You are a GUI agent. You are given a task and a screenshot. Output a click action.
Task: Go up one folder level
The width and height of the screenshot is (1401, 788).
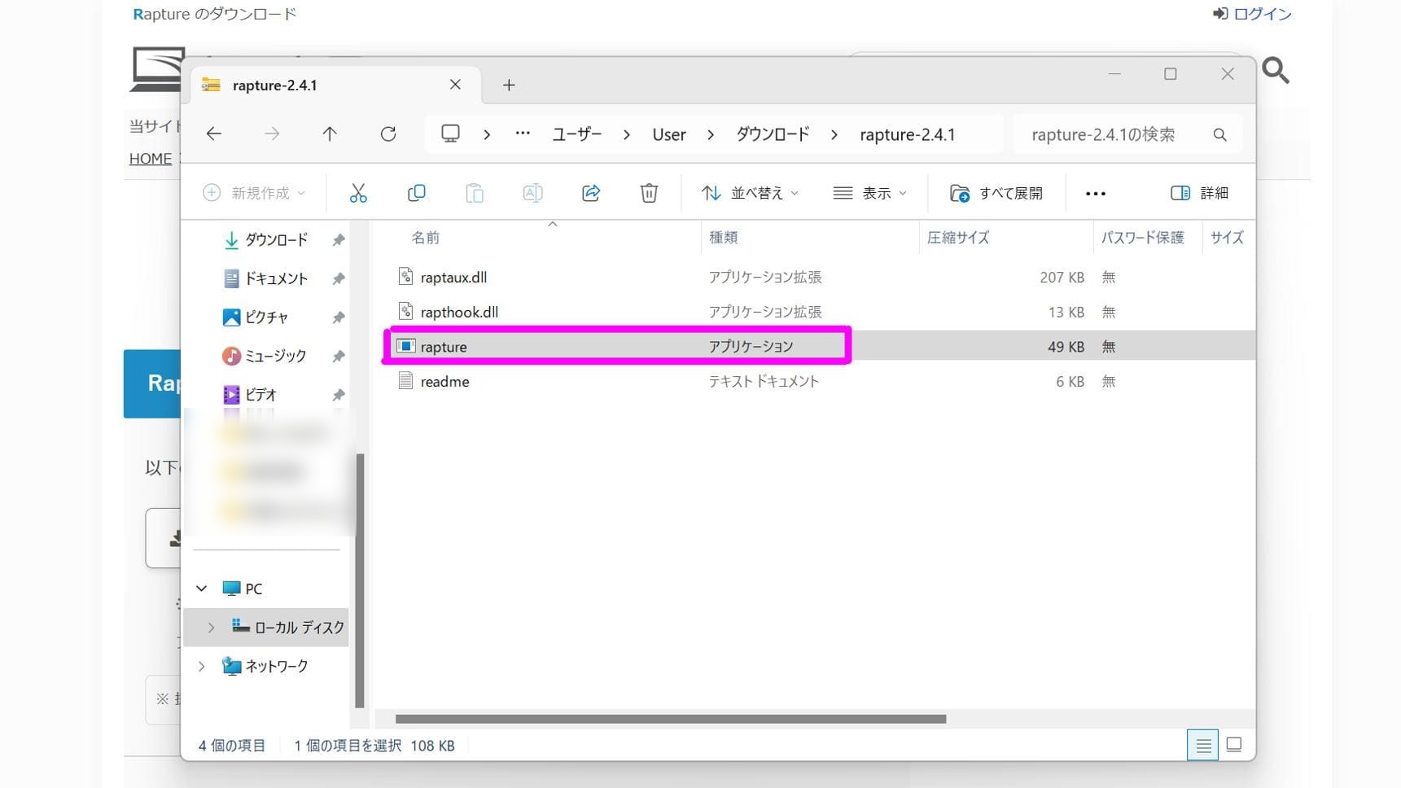click(330, 134)
